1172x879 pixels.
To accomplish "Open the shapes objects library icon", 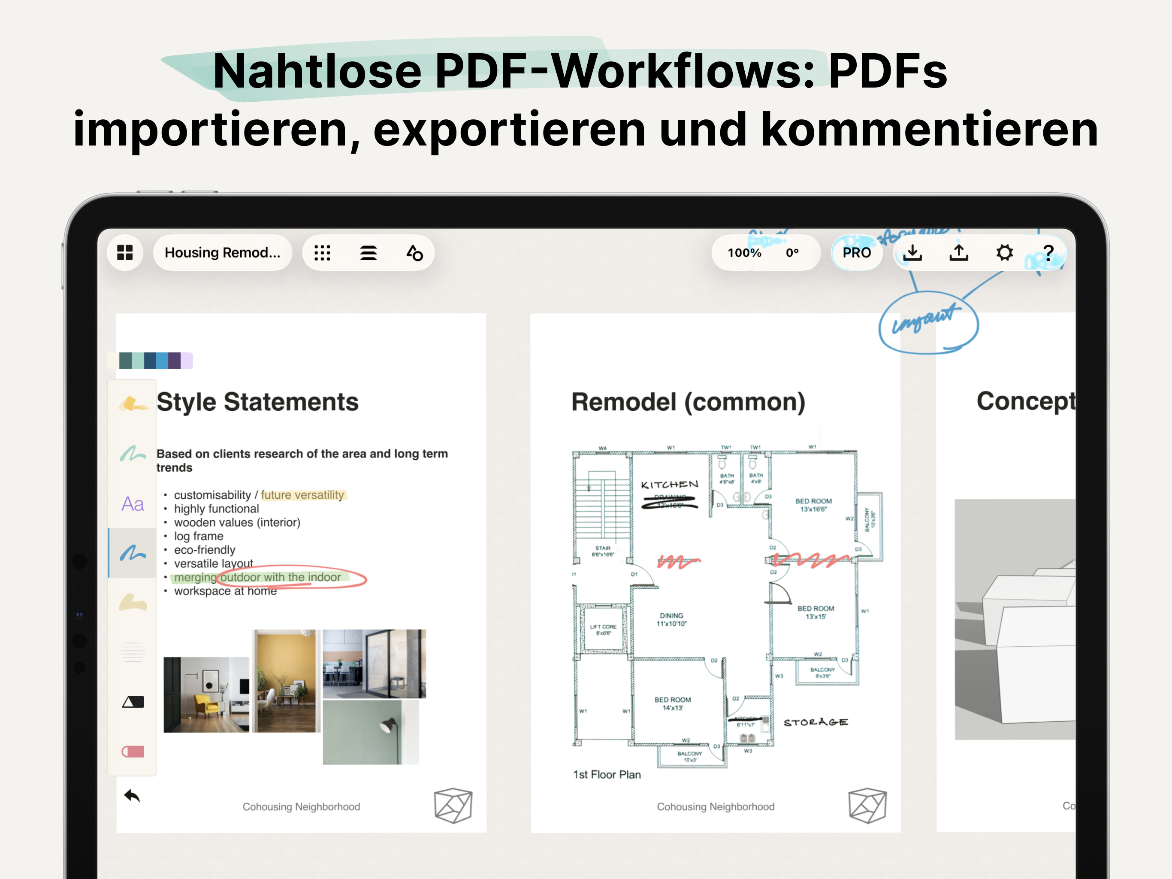I will point(414,253).
